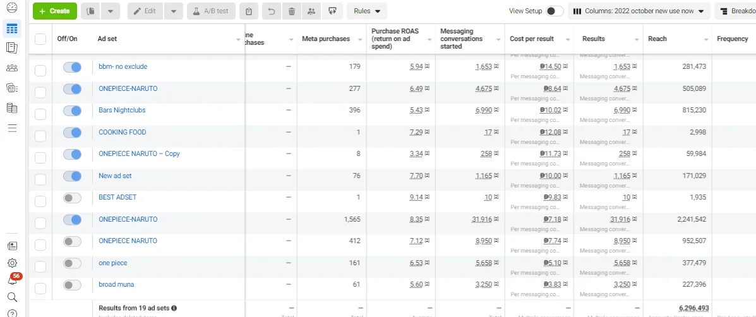This screenshot has width=756, height=317.
Task: Sort by Frequency column header
Action: coord(733,39)
